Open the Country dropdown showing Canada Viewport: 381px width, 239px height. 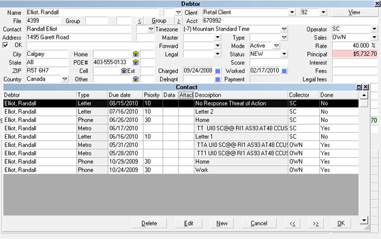(65, 79)
